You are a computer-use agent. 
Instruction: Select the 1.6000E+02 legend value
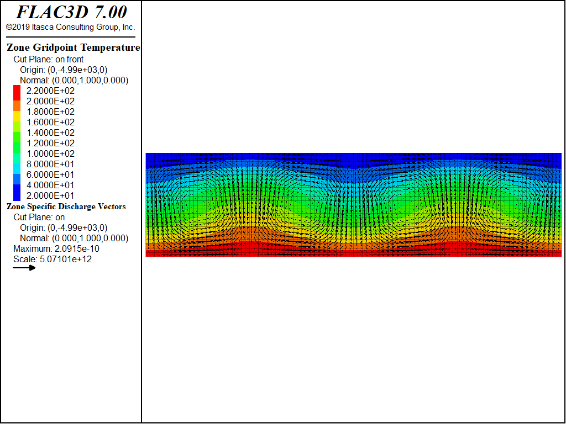pos(50,122)
